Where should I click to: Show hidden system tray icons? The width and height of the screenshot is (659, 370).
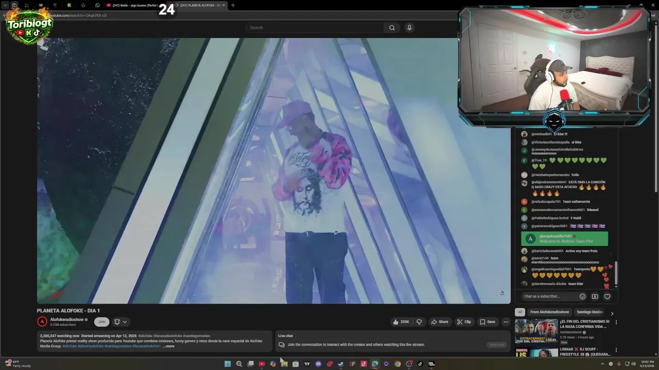click(x=602, y=364)
